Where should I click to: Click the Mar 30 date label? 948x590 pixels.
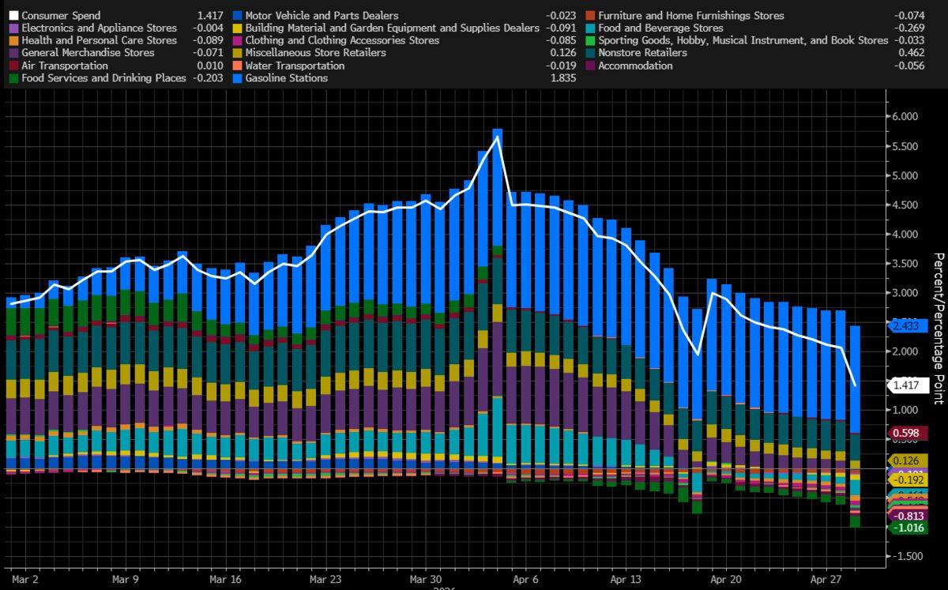click(x=425, y=578)
